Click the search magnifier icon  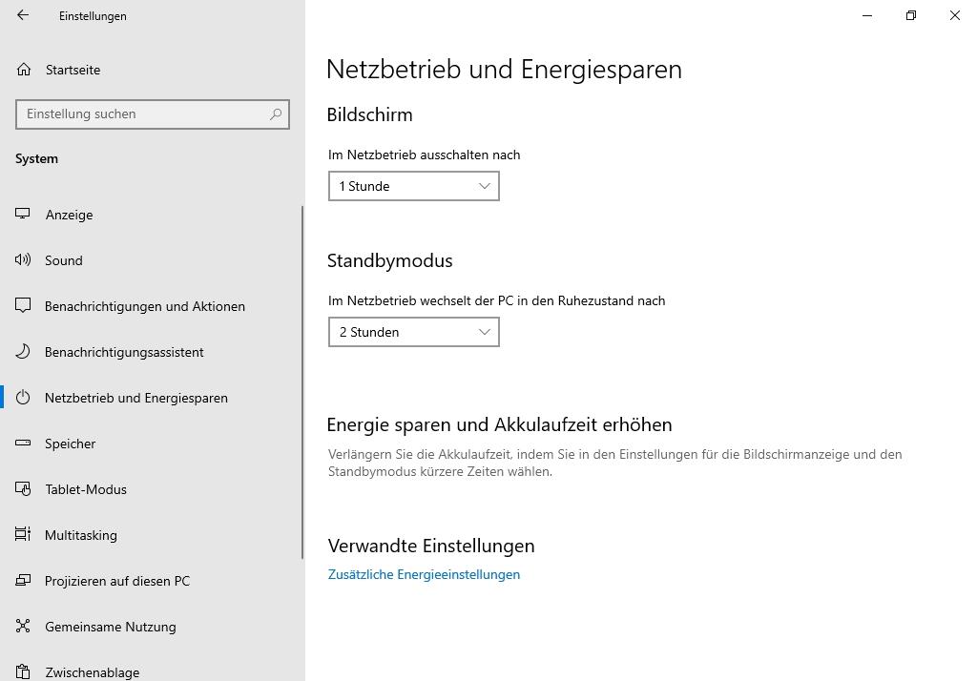click(x=276, y=114)
